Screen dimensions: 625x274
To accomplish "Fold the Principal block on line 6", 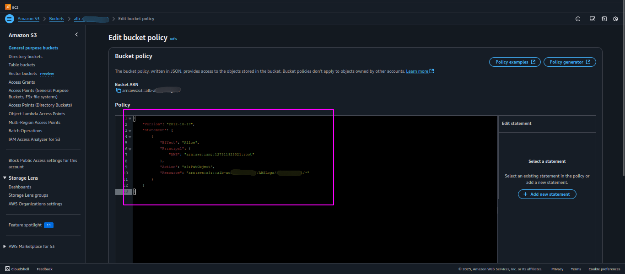I will click(x=130, y=149).
